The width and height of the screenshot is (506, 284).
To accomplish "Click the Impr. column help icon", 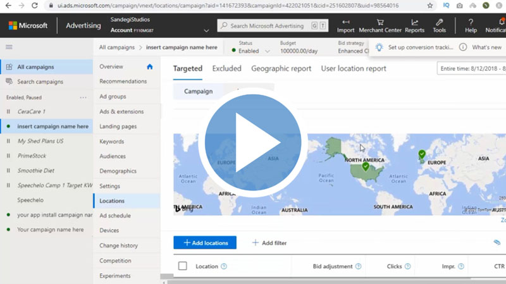I will coord(461,266).
